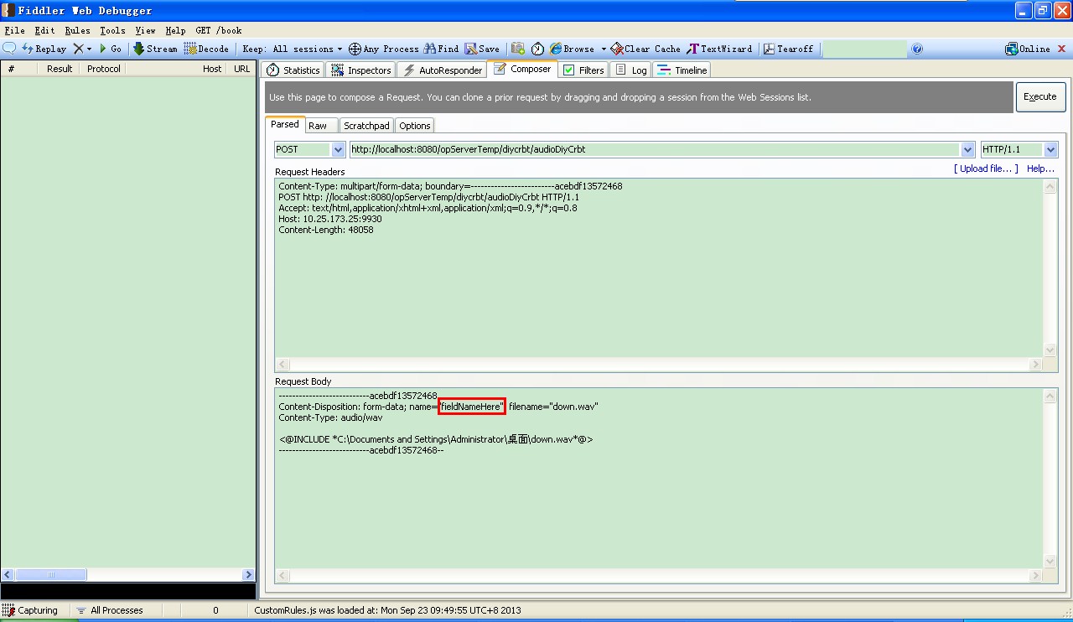This screenshot has height=622, width=1073.
Task: Open Find sessions with binoculars icon
Action: coord(442,49)
